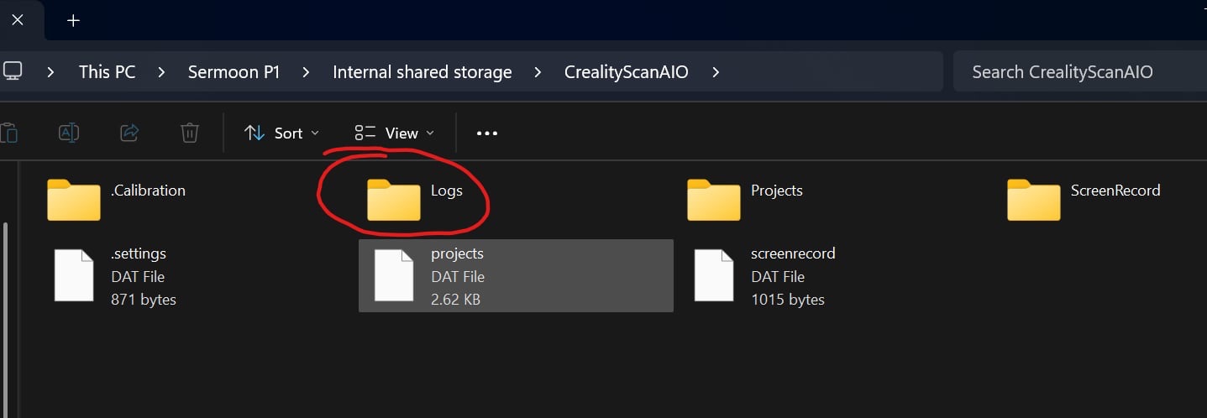Click the Rename toolbar icon
This screenshot has width=1207, height=418.
pyautogui.click(x=69, y=133)
